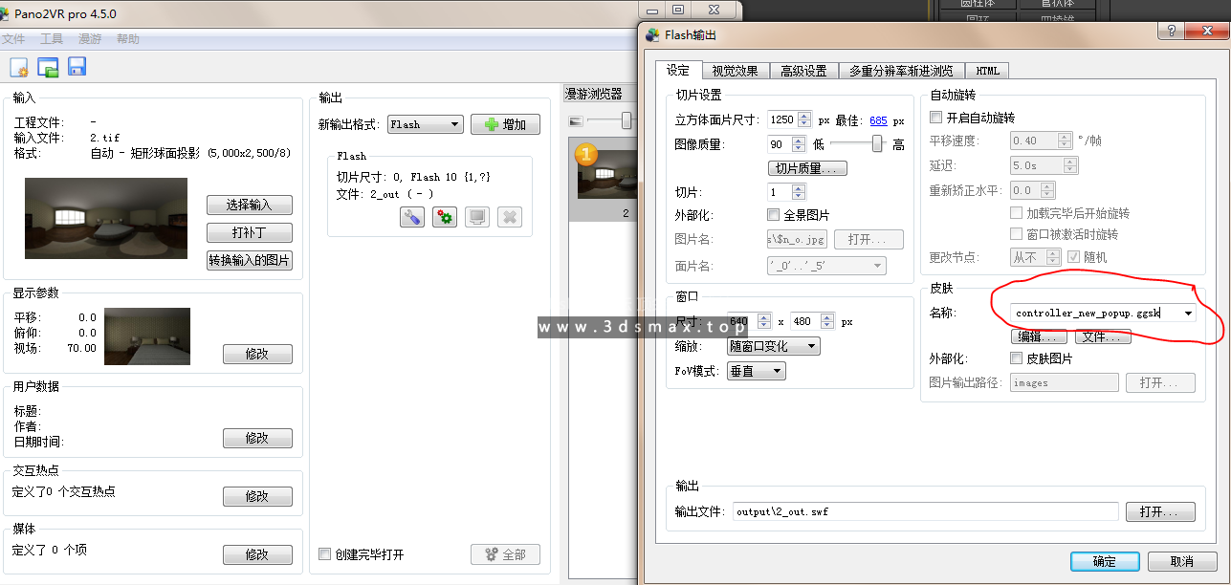Click 修改 in 显示参数 section
Viewport: 1231px width, 585px height.
pyautogui.click(x=257, y=354)
